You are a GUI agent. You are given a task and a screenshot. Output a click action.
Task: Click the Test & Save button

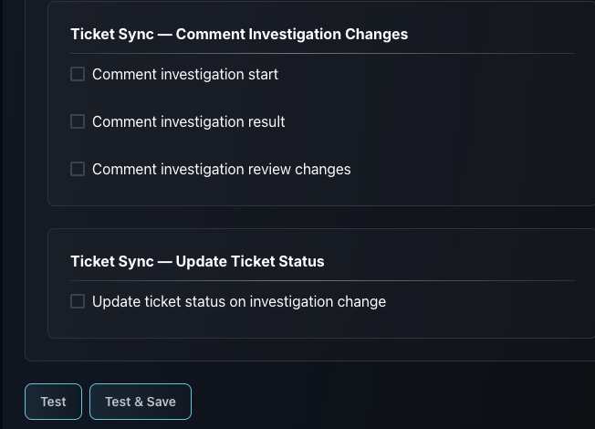click(141, 402)
